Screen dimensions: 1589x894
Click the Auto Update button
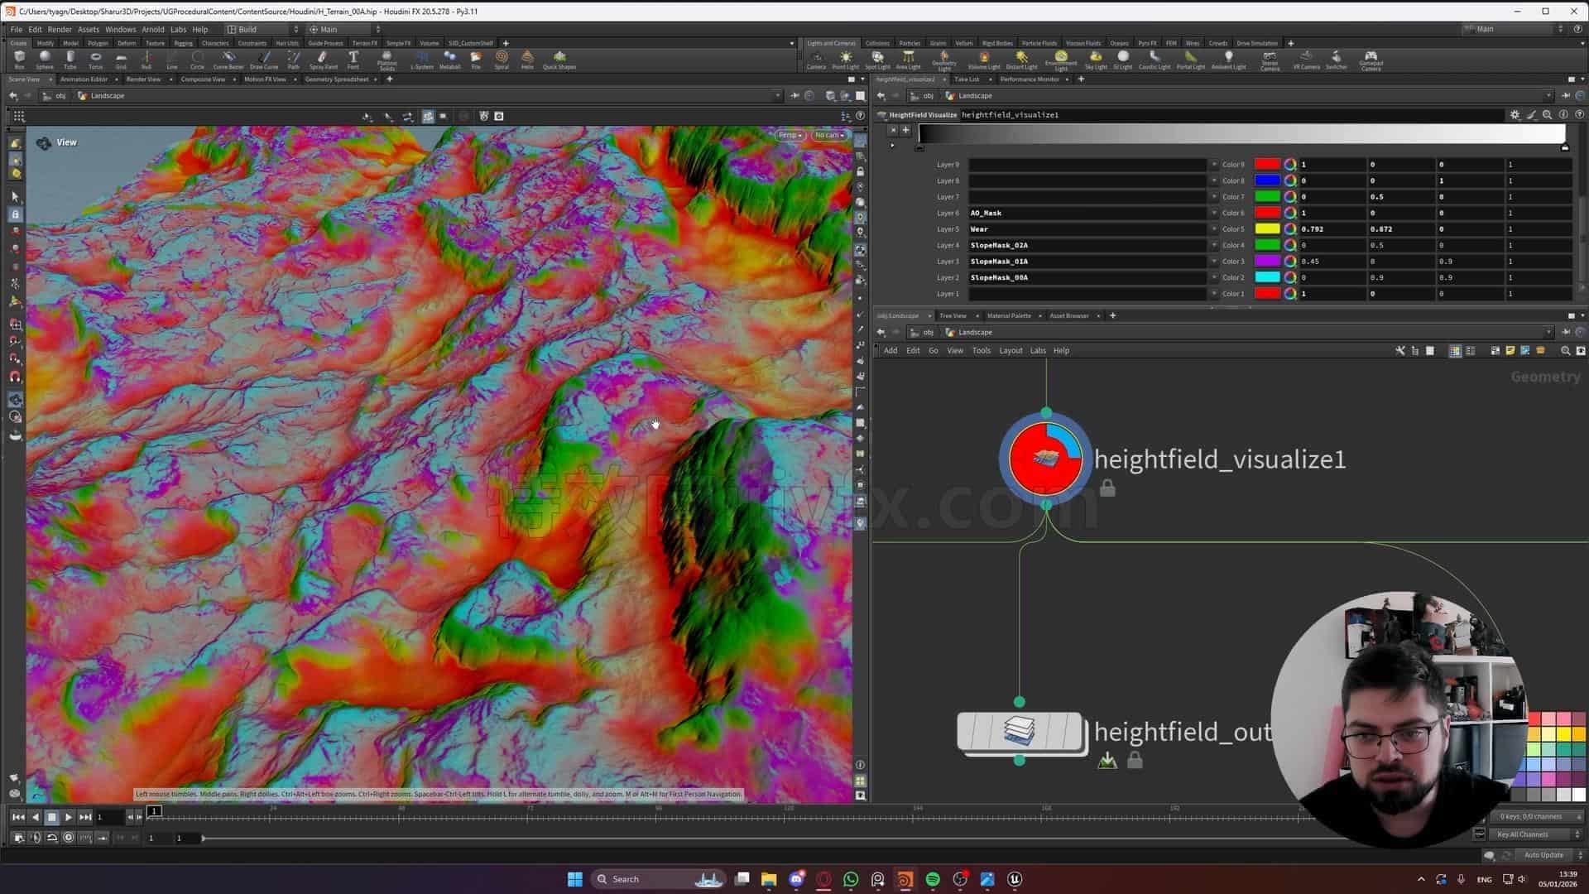point(1543,855)
